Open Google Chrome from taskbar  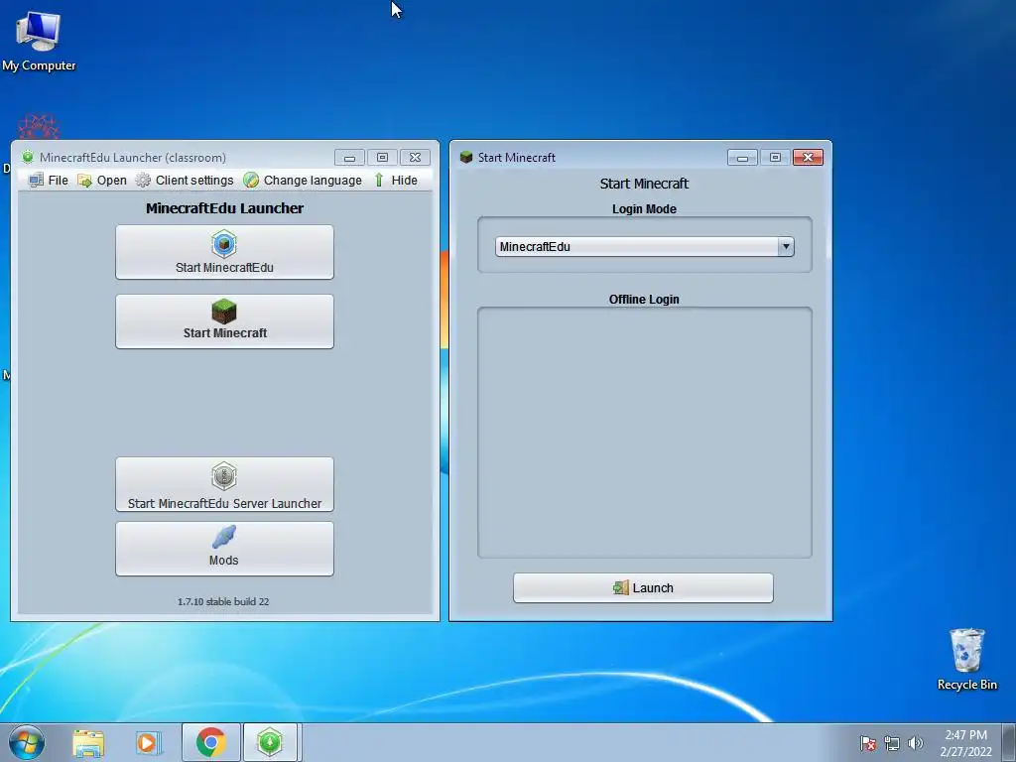[x=210, y=742]
